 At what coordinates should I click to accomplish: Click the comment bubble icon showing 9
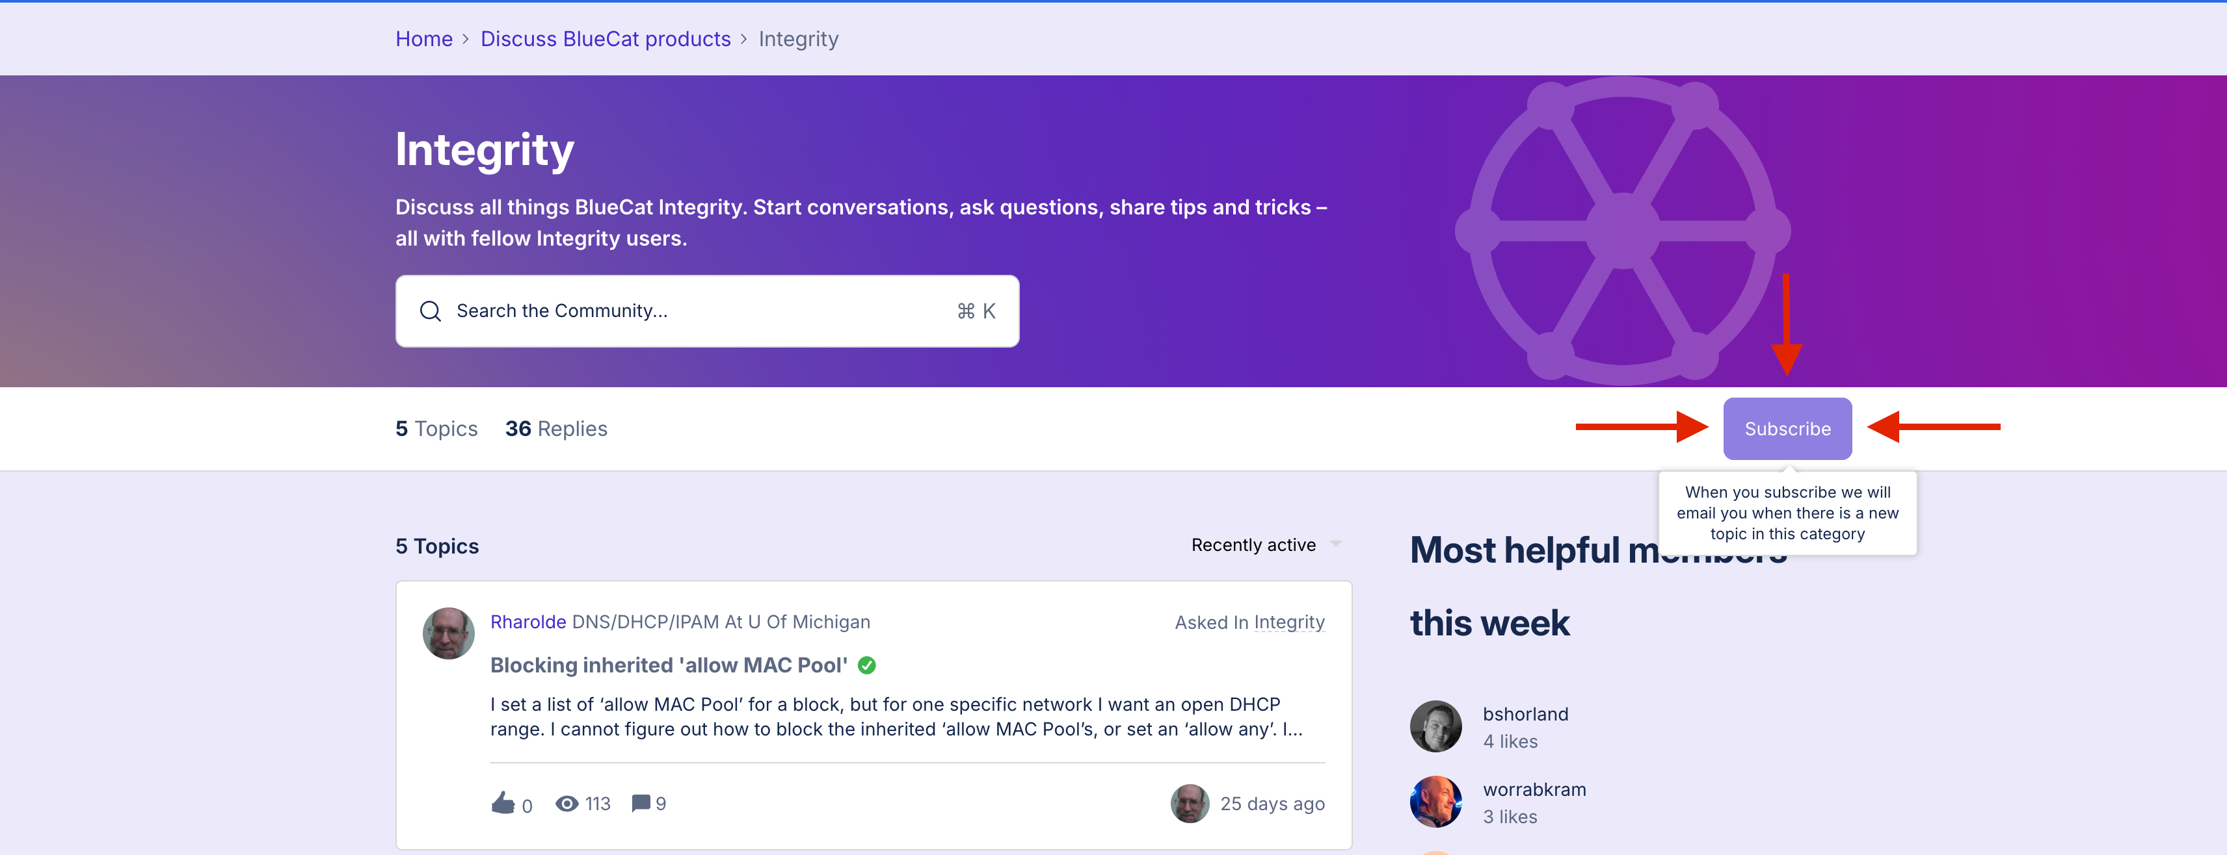(x=641, y=803)
